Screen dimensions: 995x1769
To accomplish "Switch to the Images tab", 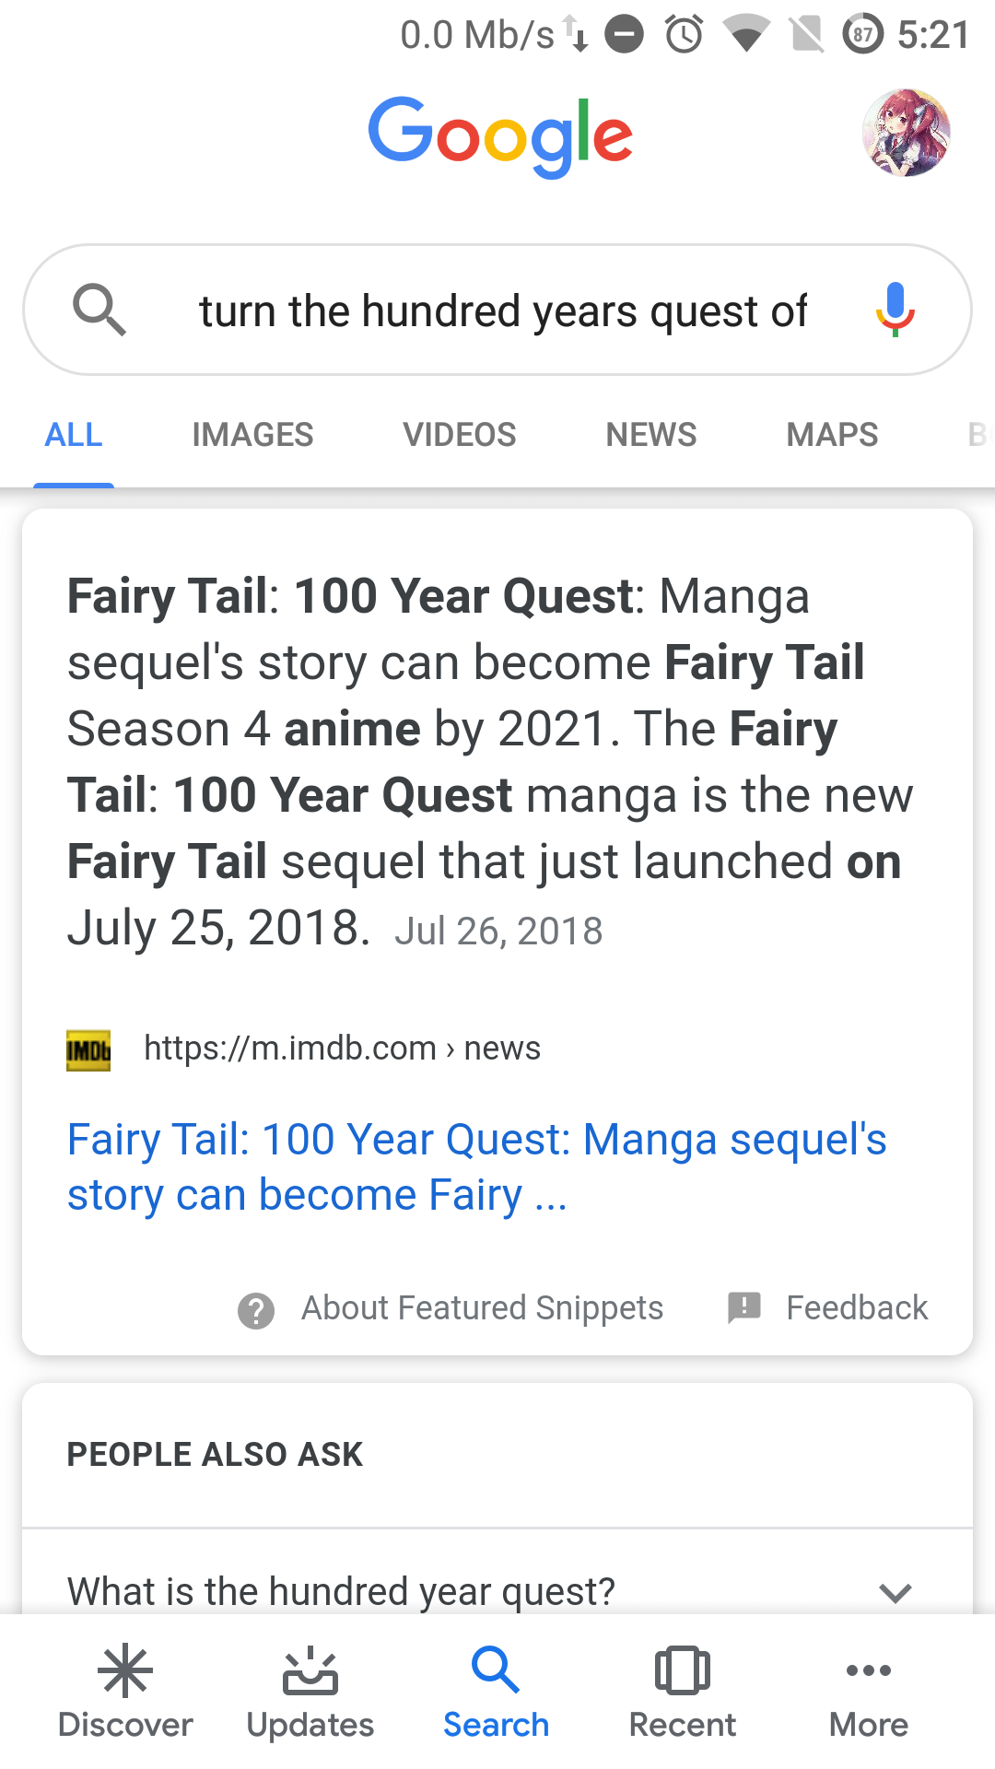I will (252, 435).
